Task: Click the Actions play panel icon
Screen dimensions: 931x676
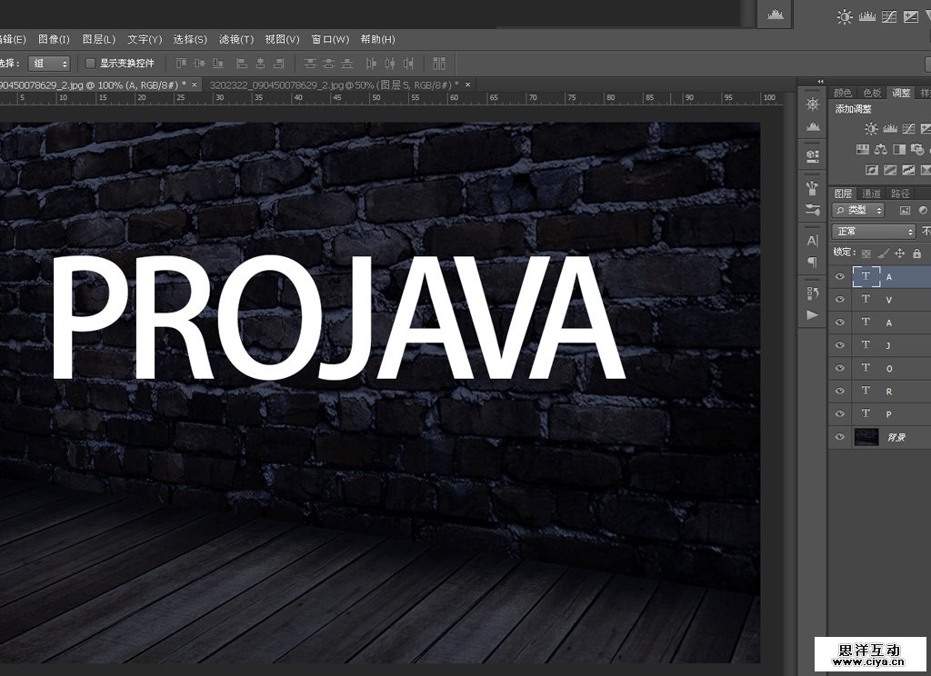Action: pyautogui.click(x=812, y=314)
